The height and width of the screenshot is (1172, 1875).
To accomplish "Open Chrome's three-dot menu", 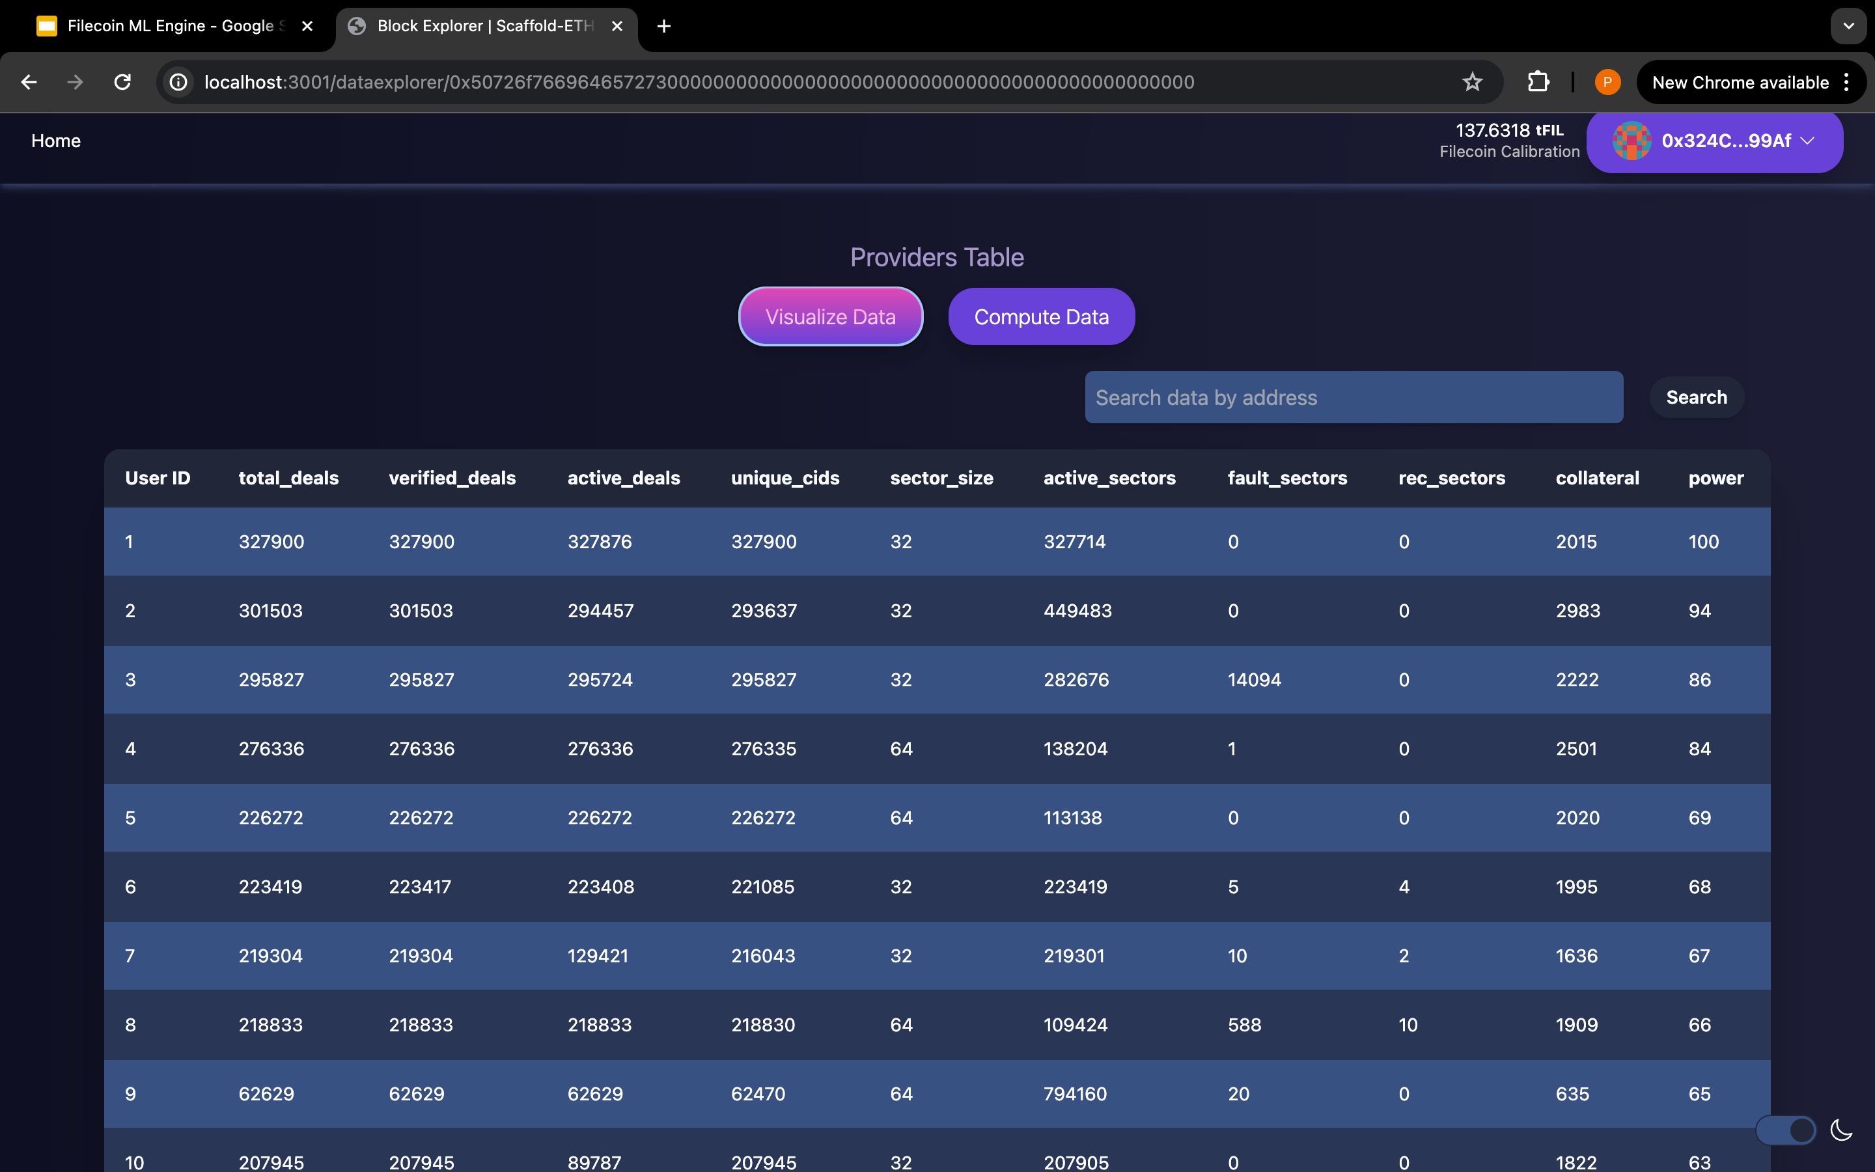I will (x=1847, y=82).
